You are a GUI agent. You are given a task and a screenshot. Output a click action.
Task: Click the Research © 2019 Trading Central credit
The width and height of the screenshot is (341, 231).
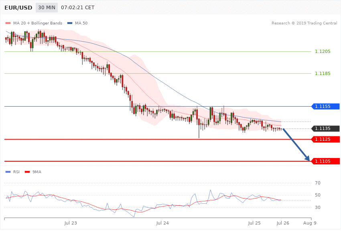pyautogui.click(x=304, y=23)
